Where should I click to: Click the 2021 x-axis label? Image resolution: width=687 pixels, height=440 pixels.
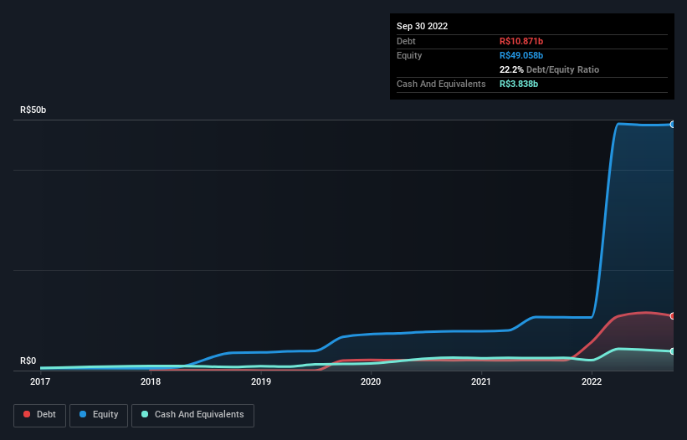coord(481,381)
